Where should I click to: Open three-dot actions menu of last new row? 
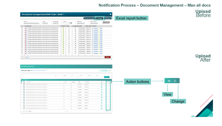point(108,108)
